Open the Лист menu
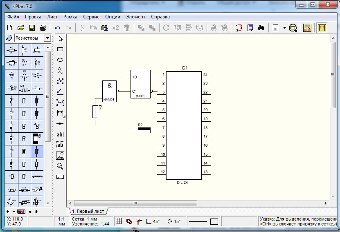Viewport: 340px width, 232px height. click(52, 17)
